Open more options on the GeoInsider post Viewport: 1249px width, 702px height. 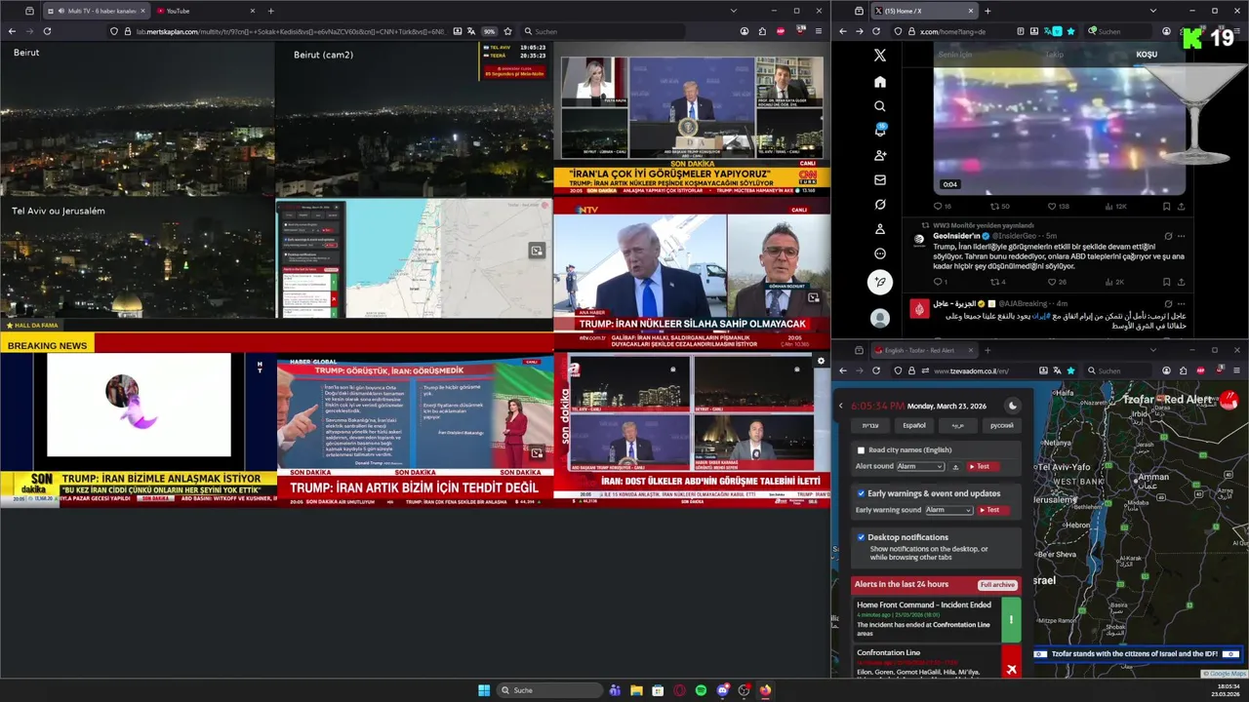[x=1181, y=236]
